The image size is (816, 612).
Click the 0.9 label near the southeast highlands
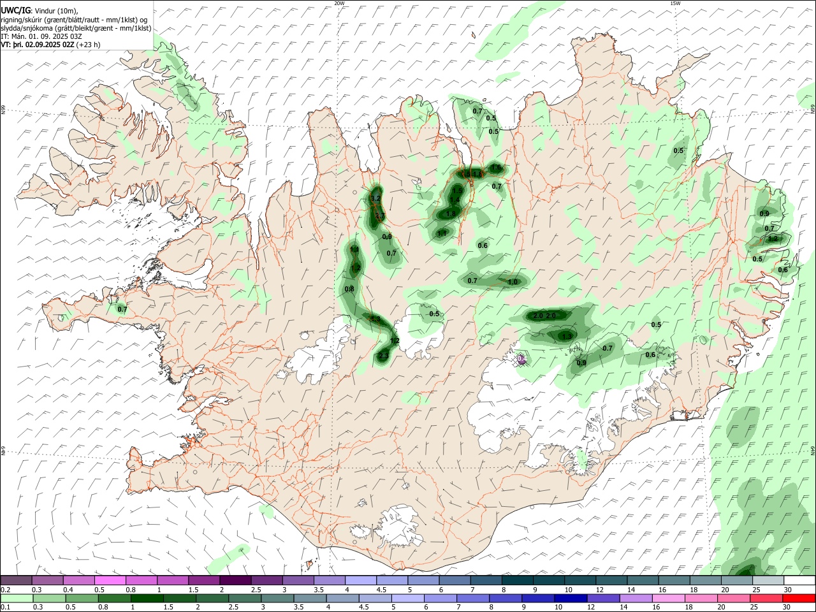(x=581, y=363)
